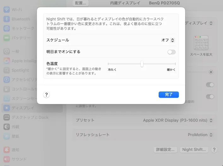
Task: Toggle the upper switch behind the dialog
Action: [210, 85]
